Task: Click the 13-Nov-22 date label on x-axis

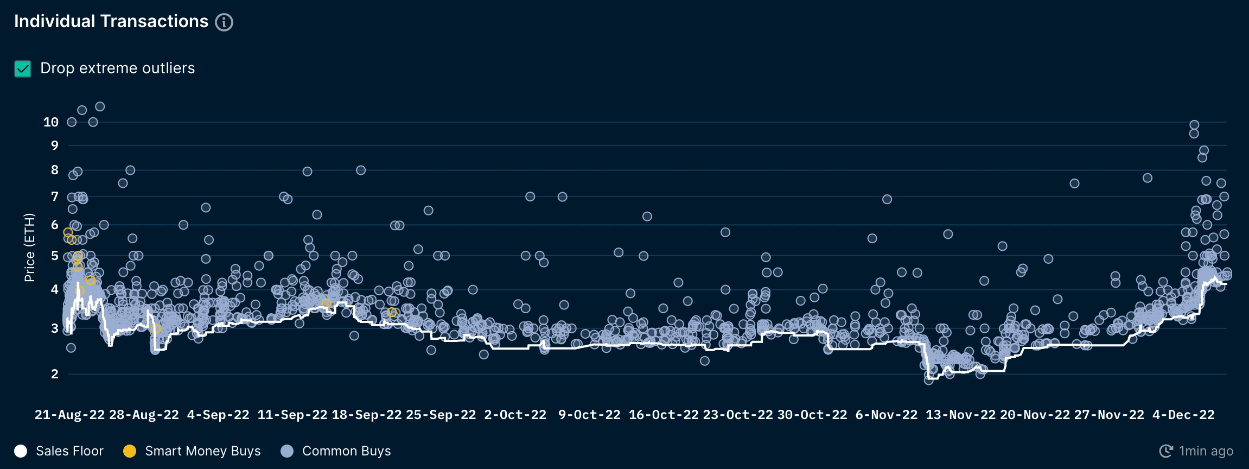Action: [960, 415]
